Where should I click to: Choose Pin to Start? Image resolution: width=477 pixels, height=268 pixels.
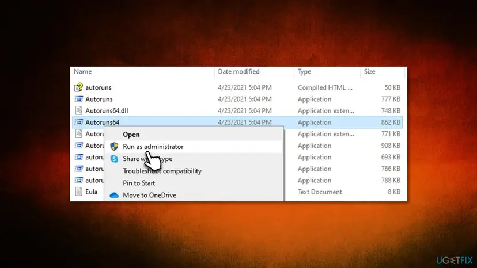click(x=194, y=183)
